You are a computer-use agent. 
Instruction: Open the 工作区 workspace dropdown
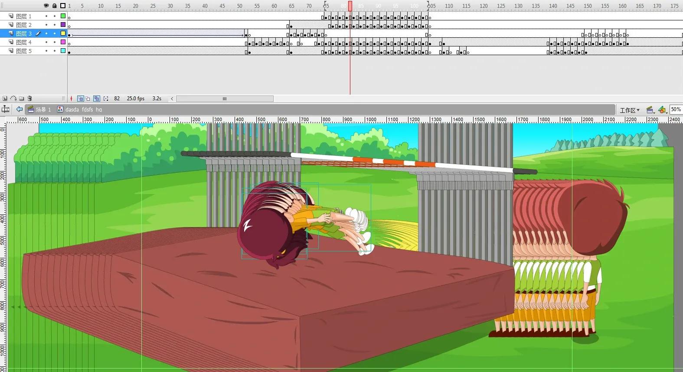point(630,110)
